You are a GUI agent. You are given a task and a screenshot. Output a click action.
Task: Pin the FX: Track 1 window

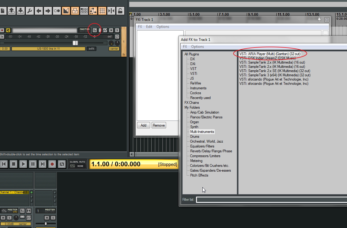pos(319,20)
